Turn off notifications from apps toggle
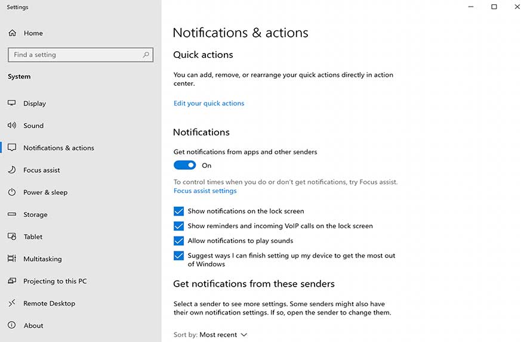527x342 pixels. pyautogui.click(x=184, y=165)
